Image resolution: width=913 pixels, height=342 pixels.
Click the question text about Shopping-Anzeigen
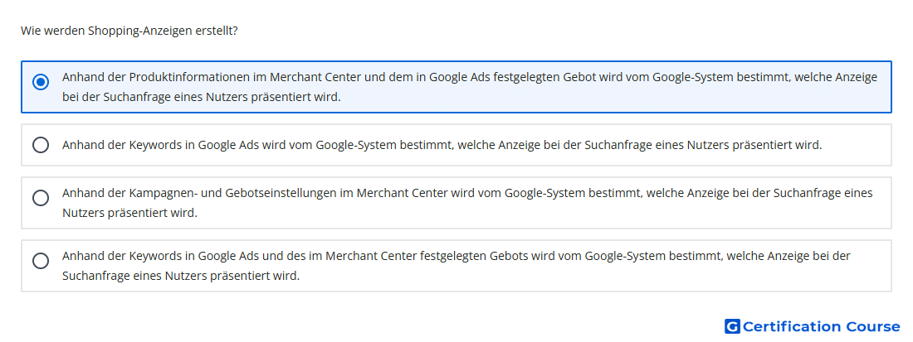coord(129,31)
